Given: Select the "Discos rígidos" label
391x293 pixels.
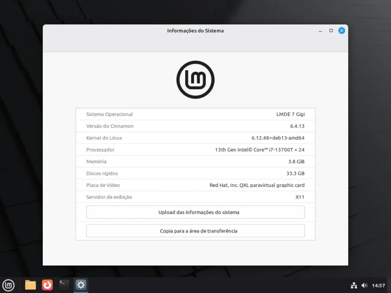Looking at the screenshot, I should tap(102, 173).
